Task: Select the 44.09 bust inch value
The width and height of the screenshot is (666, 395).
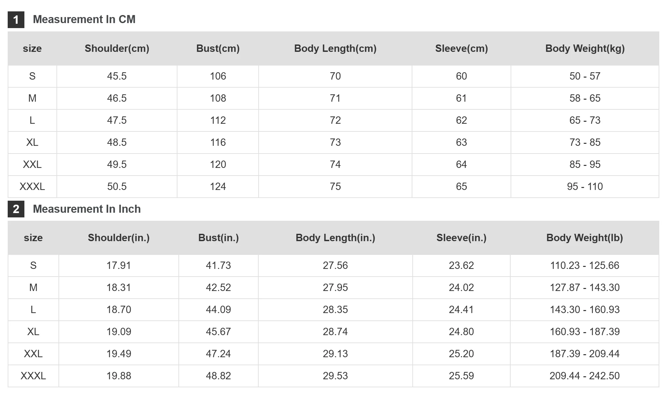Action: click(218, 310)
